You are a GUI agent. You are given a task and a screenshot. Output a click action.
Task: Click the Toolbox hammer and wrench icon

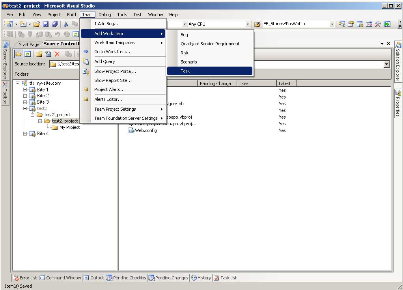click(x=378, y=24)
